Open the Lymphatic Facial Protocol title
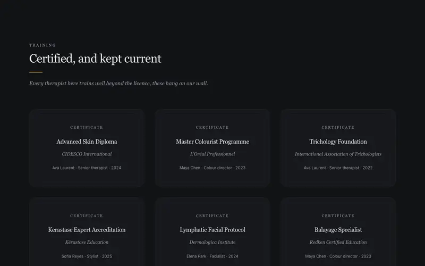 point(212,230)
